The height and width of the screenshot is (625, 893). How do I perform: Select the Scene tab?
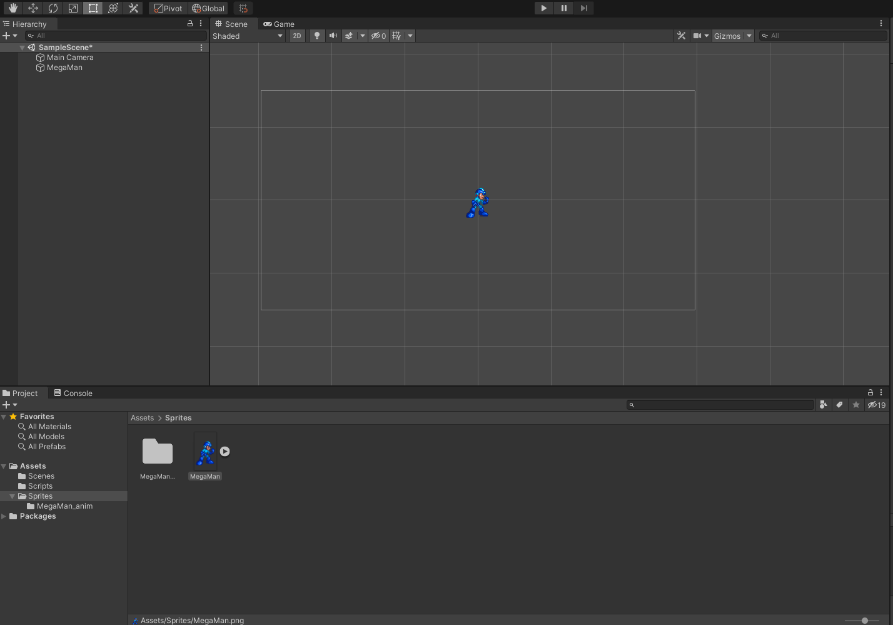(232, 24)
